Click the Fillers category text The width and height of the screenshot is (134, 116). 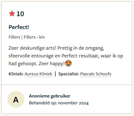(x=14, y=37)
